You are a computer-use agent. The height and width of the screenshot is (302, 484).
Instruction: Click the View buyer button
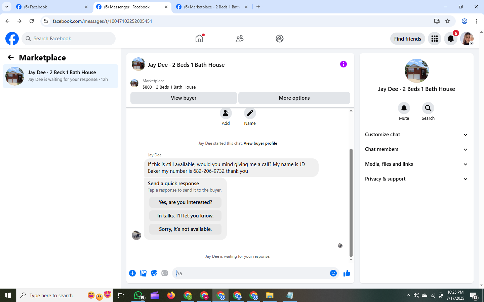tap(184, 98)
